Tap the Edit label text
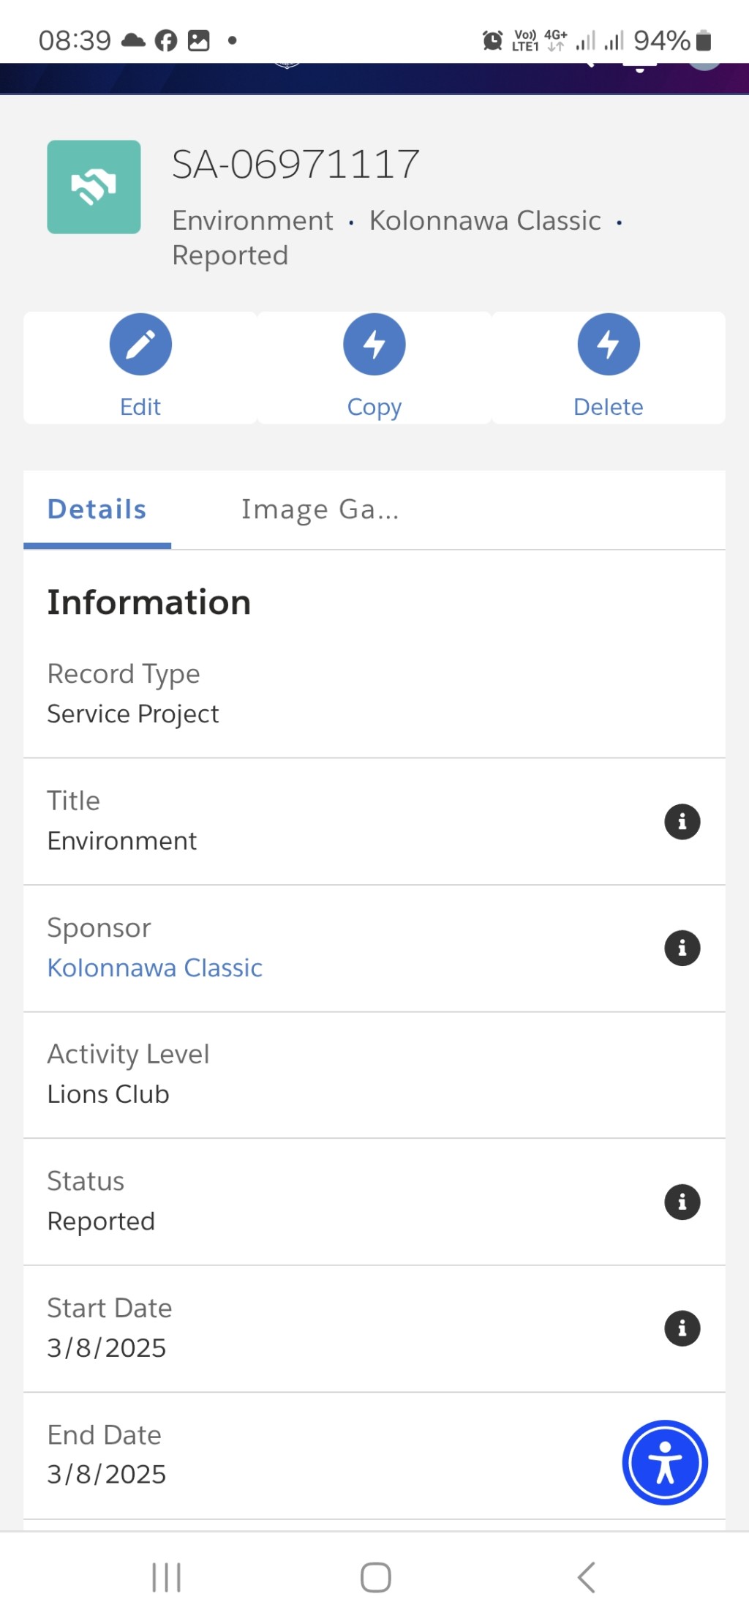The width and height of the screenshot is (749, 1624). pos(140,407)
